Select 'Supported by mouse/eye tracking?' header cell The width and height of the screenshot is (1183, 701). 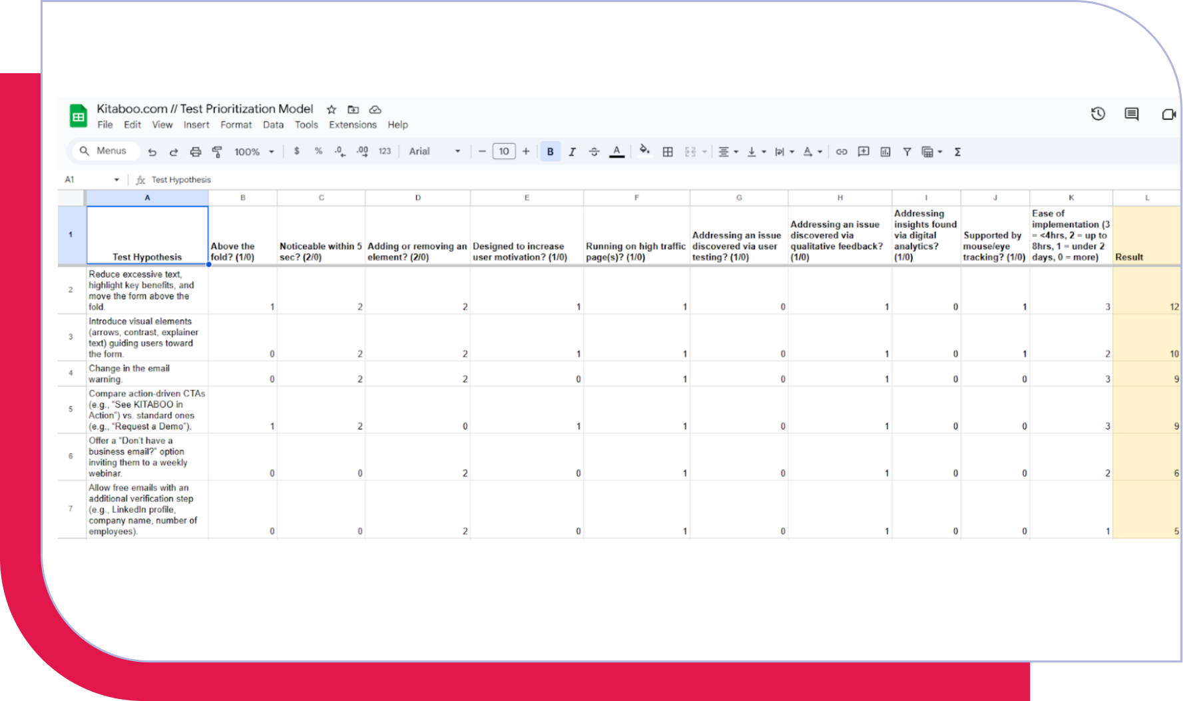(x=995, y=235)
